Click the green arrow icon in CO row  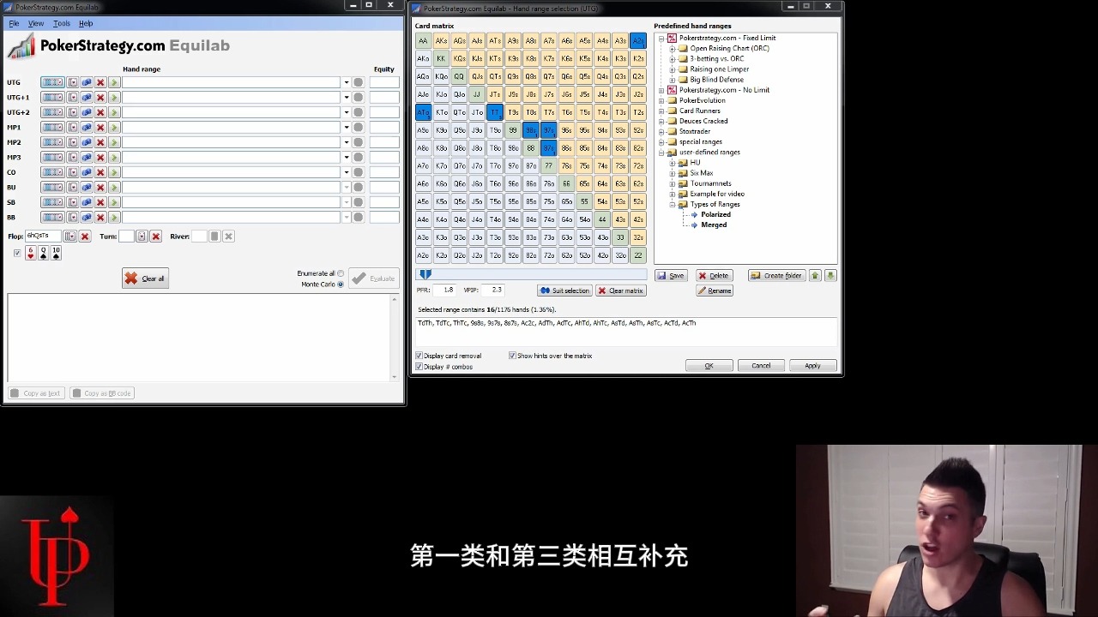114,172
